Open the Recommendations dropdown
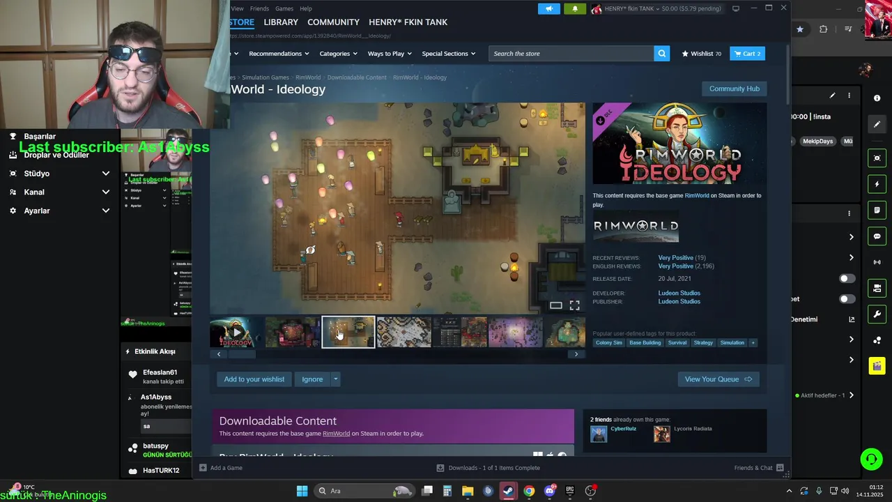The height and width of the screenshot is (502, 892). 278,54
